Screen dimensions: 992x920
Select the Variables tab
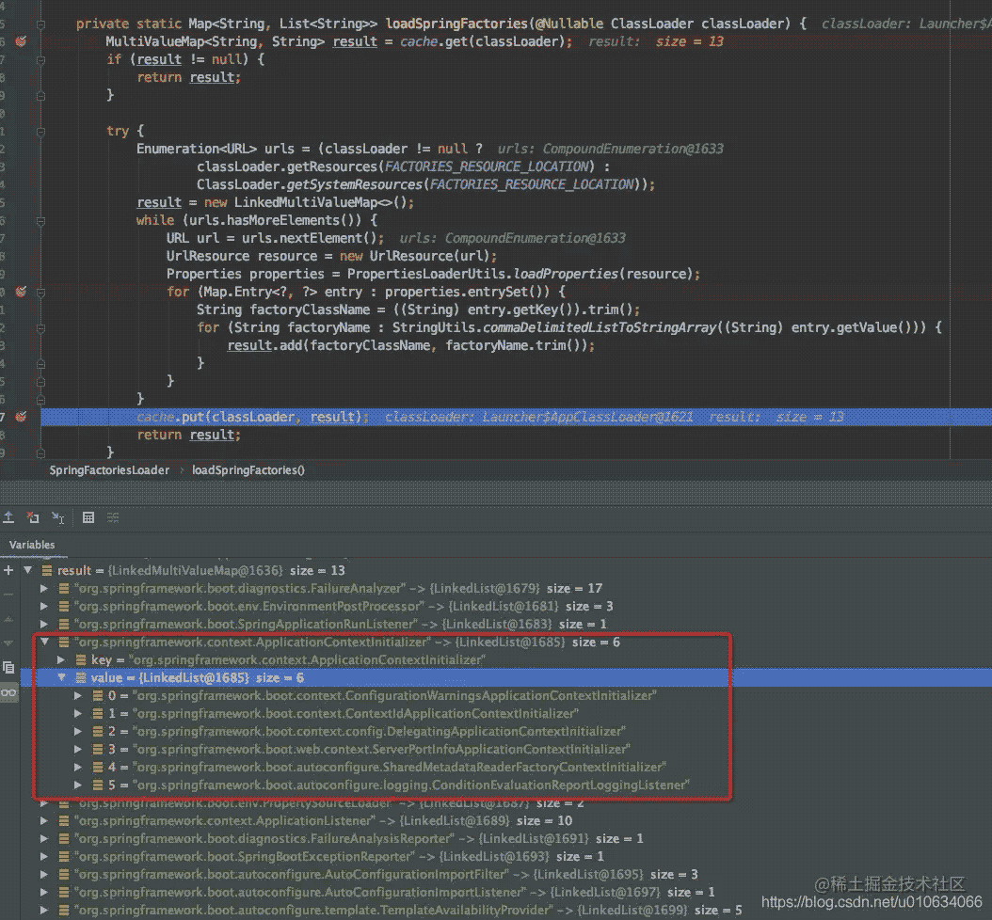click(x=33, y=545)
